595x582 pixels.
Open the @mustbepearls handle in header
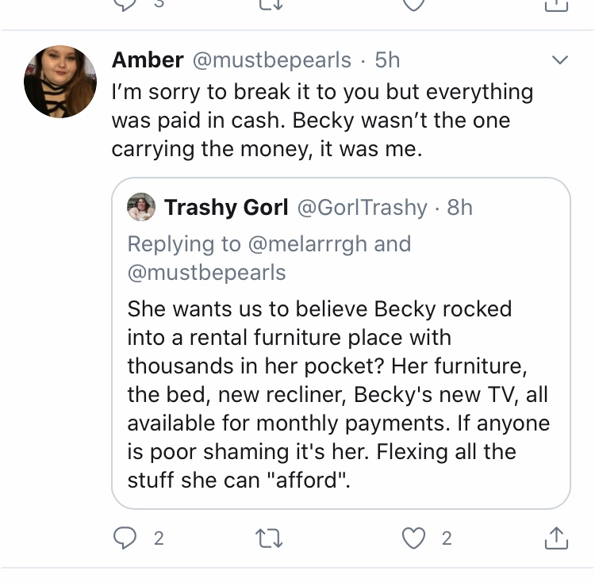(271, 60)
